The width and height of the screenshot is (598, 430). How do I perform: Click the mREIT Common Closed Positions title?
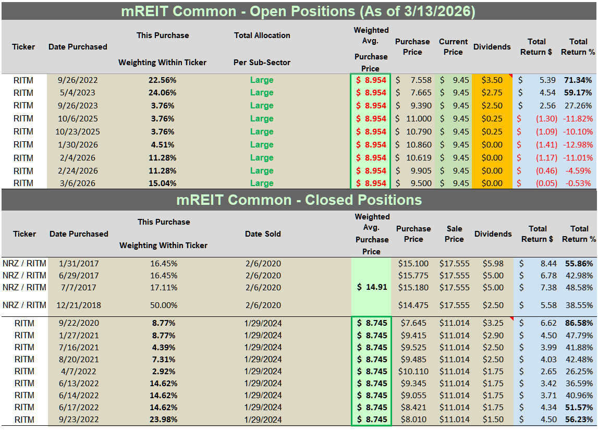299,200
